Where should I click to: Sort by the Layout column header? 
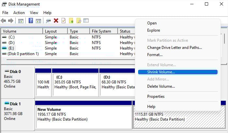[55, 31]
